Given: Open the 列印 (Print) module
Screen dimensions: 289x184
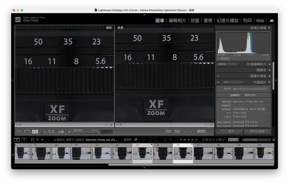Looking at the screenshot, I should [248, 20].
